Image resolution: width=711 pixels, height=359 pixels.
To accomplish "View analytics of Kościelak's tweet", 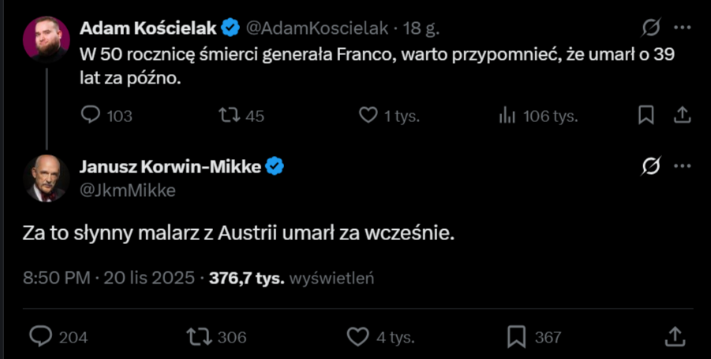I will pos(507,116).
